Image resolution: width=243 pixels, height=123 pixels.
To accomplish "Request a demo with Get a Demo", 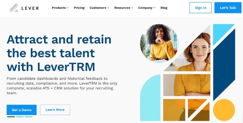I will pyautogui.click(x=22, y=110).
